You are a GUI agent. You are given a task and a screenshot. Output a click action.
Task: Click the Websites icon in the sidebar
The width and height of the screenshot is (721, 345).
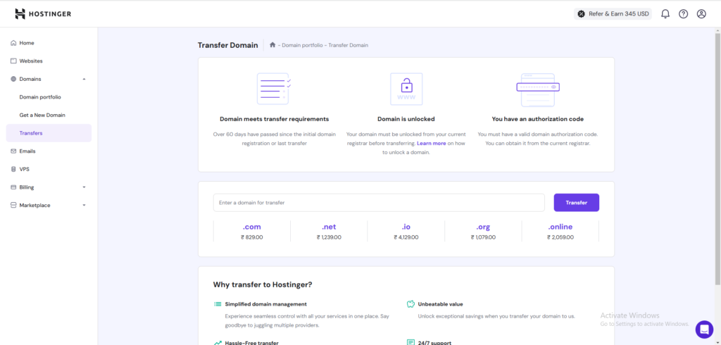click(13, 61)
